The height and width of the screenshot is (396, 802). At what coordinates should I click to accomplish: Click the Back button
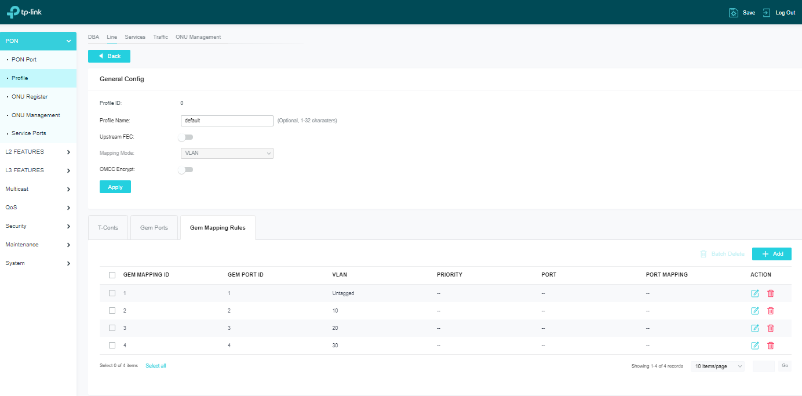pyautogui.click(x=109, y=56)
